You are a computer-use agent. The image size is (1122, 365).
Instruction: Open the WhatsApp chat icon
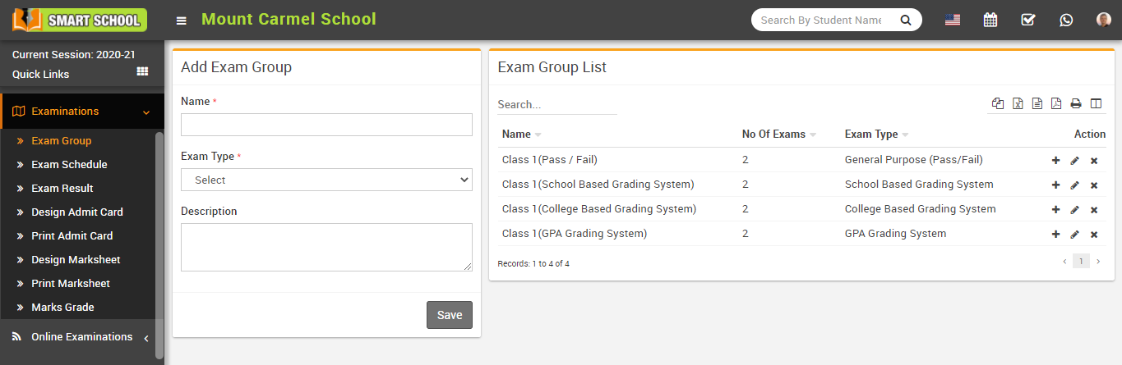1066,20
